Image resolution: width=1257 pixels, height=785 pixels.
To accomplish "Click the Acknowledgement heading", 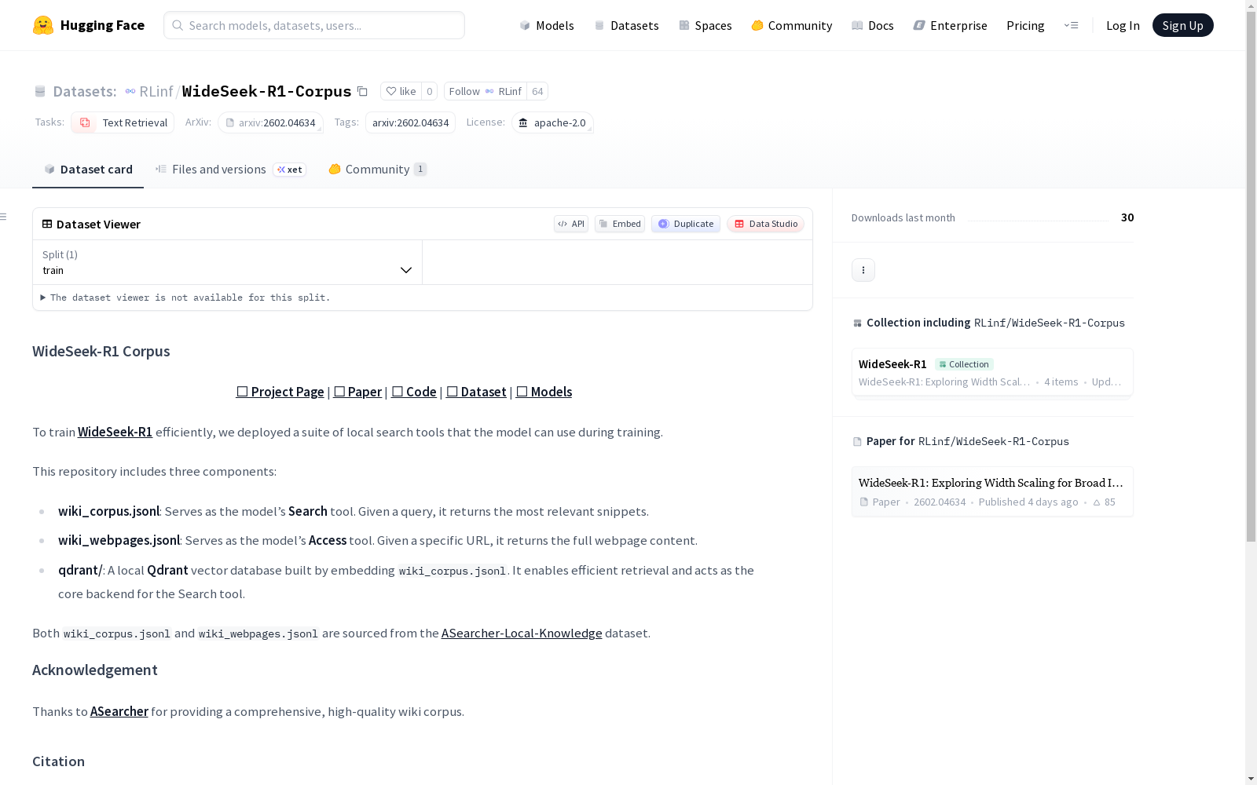I will click(95, 670).
